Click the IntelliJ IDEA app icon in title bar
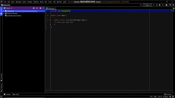 (x=2, y=2)
